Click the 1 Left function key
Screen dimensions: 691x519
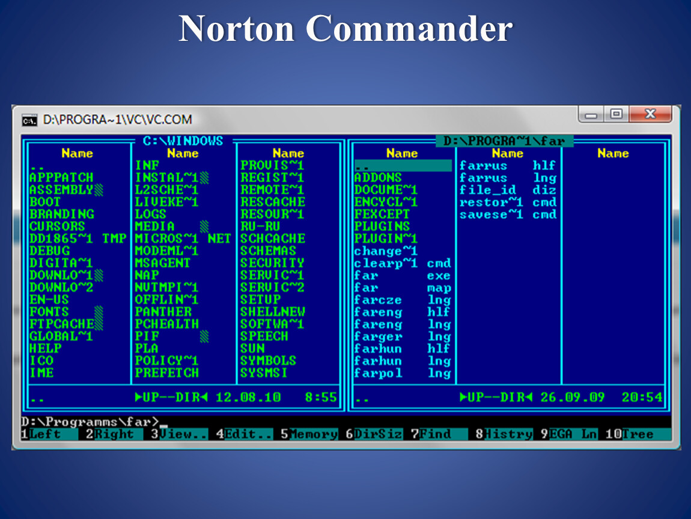pyautogui.click(x=49, y=434)
